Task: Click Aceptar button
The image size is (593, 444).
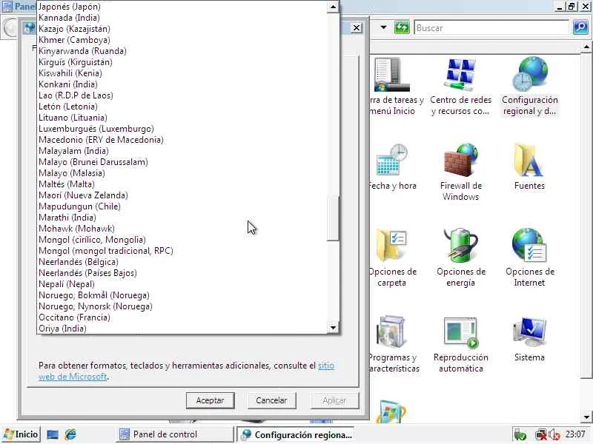Action: [210, 400]
